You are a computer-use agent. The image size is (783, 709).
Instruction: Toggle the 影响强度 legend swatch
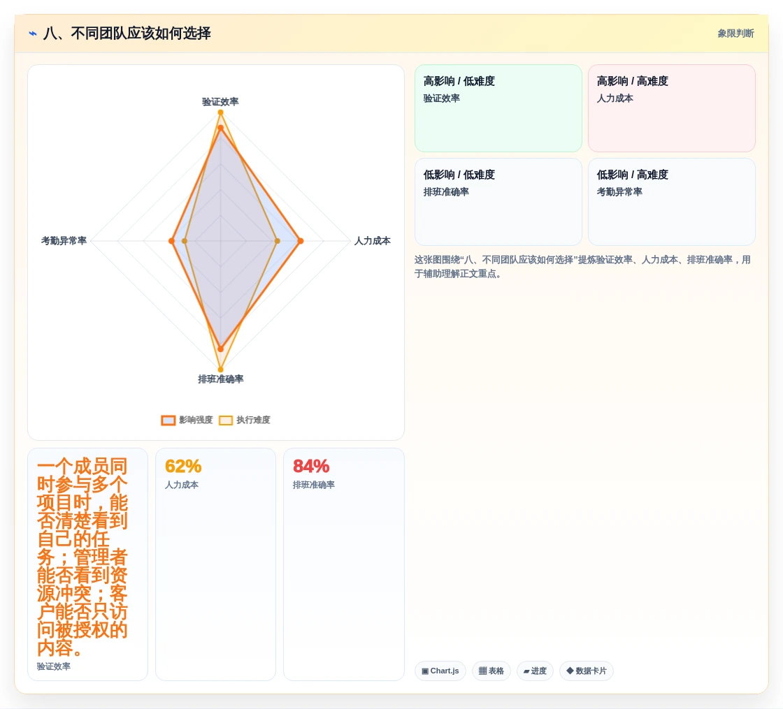point(168,420)
